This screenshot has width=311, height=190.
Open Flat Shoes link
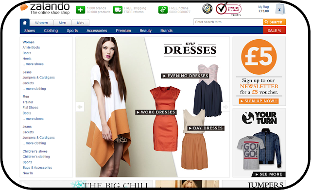30,108
